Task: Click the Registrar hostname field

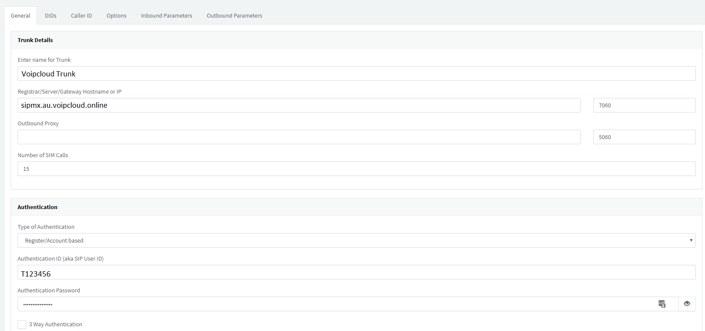Action: click(299, 105)
